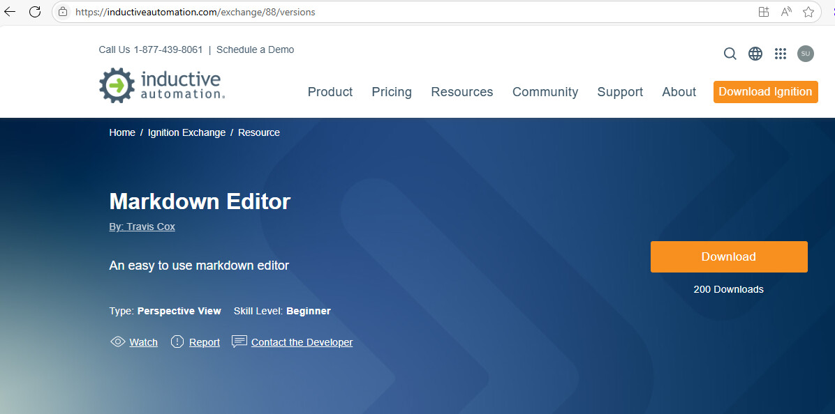This screenshot has height=414, width=835.
Task: Click the 200 Downloads count text
Action: [x=728, y=289]
